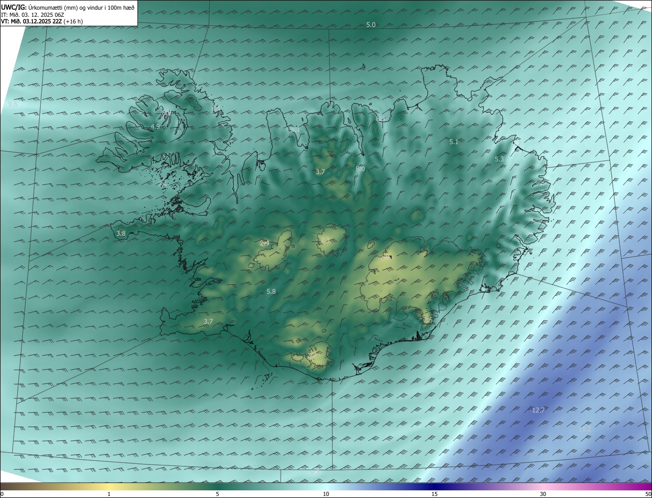Select the colorbar tick label 5

pyautogui.click(x=218, y=494)
